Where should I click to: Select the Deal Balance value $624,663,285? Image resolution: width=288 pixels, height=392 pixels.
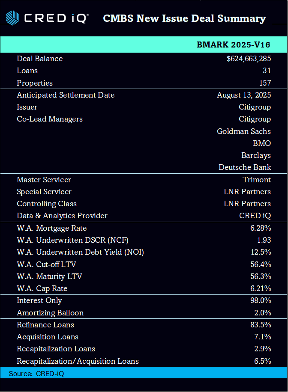tap(249, 59)
